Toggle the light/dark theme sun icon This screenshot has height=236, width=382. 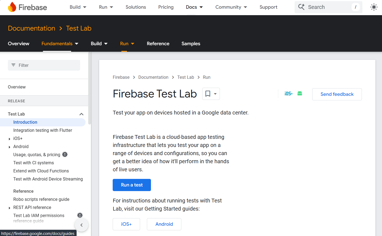(374, 7)
